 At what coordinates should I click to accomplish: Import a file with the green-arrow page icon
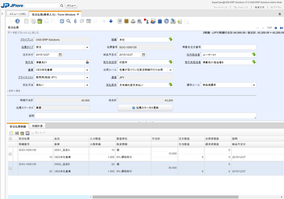click(x=179, y=21)
